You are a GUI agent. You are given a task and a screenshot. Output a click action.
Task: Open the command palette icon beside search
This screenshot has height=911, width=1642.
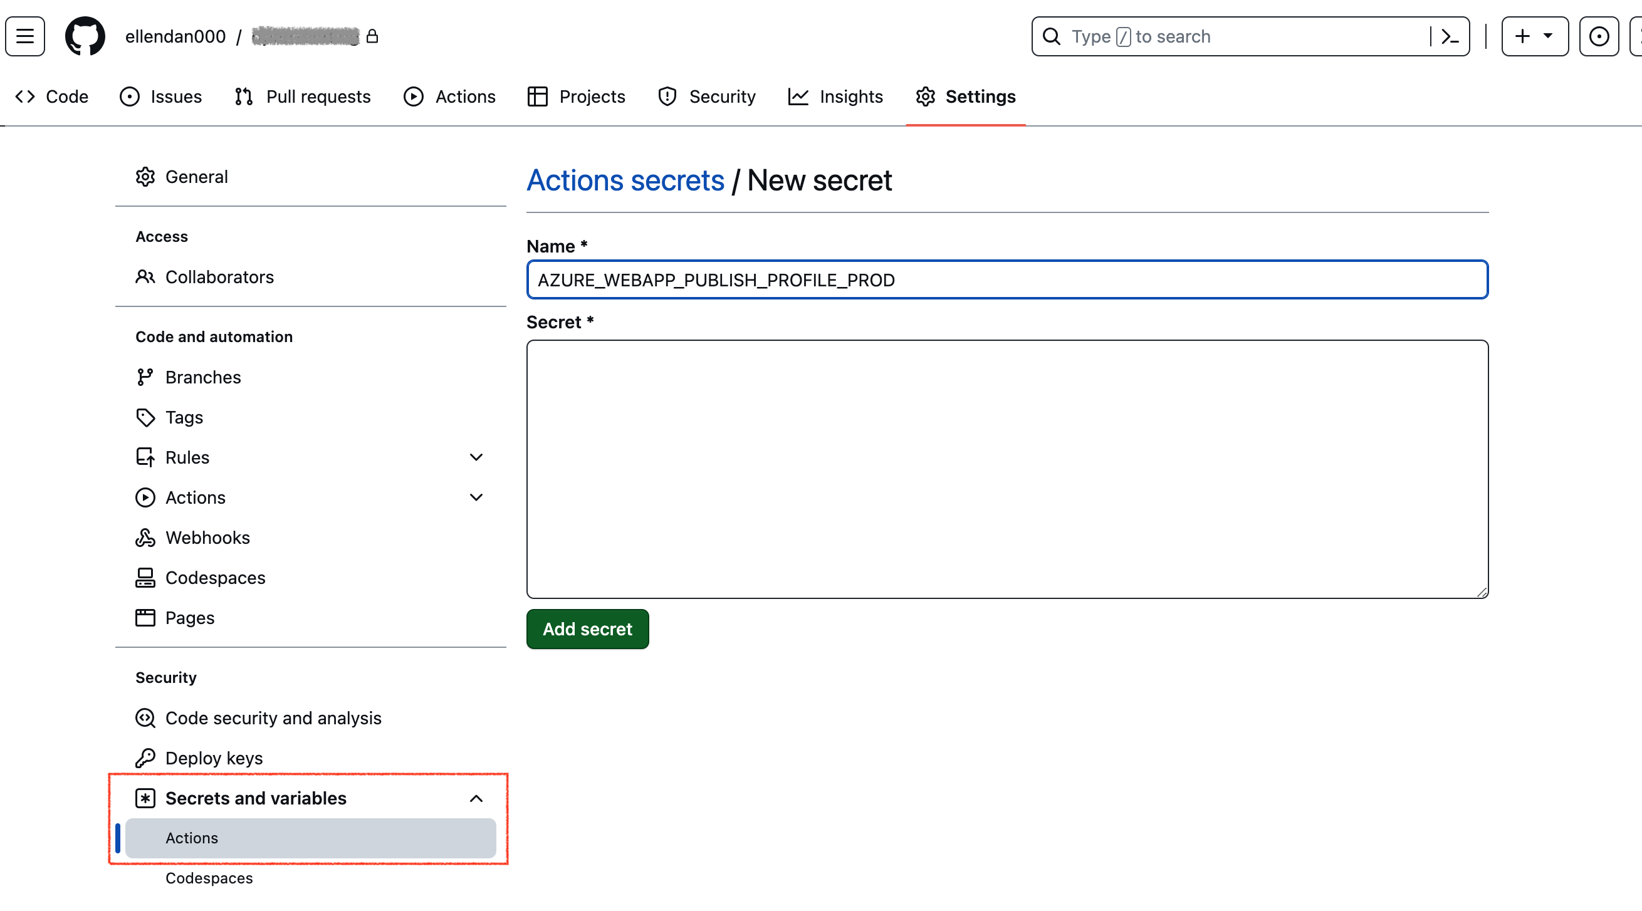coord(1448,36)
